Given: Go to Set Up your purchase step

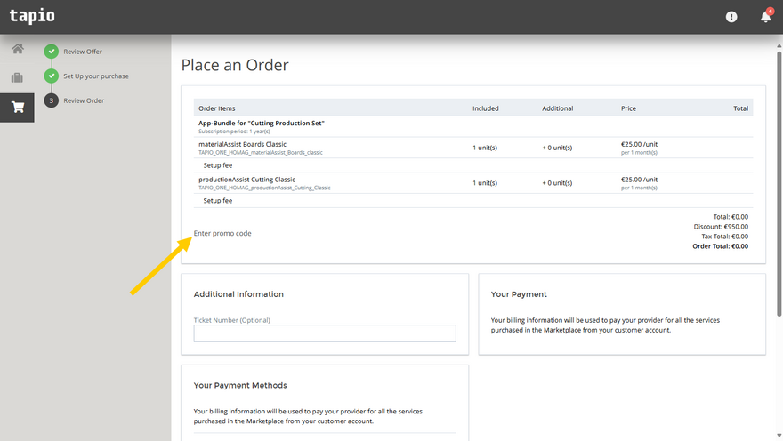Looking at the screenshot, I should [96, 76].
